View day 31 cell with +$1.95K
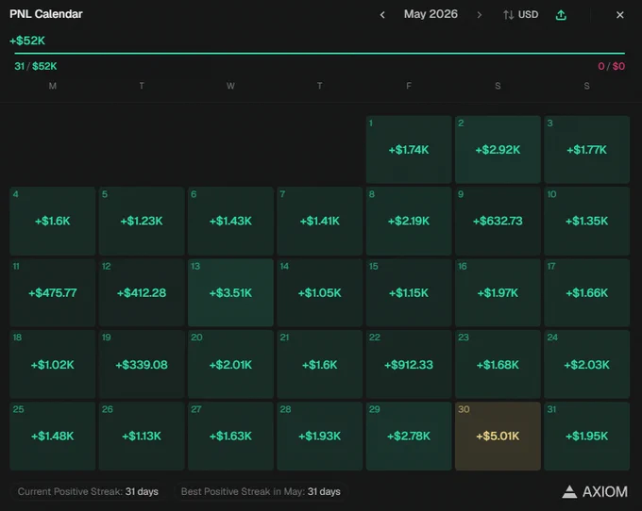Image resolution: width=642 pixels, height=511 pixels. click(586, 437)
